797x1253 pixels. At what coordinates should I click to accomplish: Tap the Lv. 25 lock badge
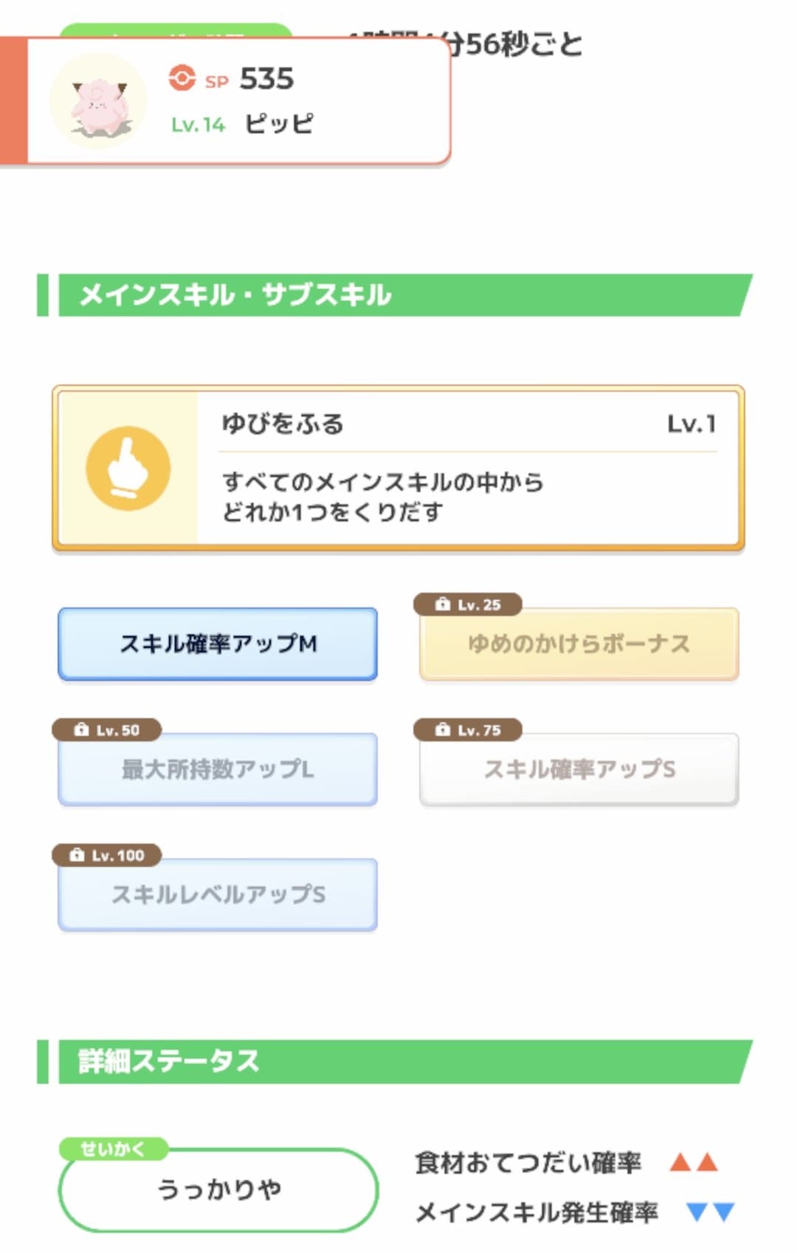click(468, 604)
